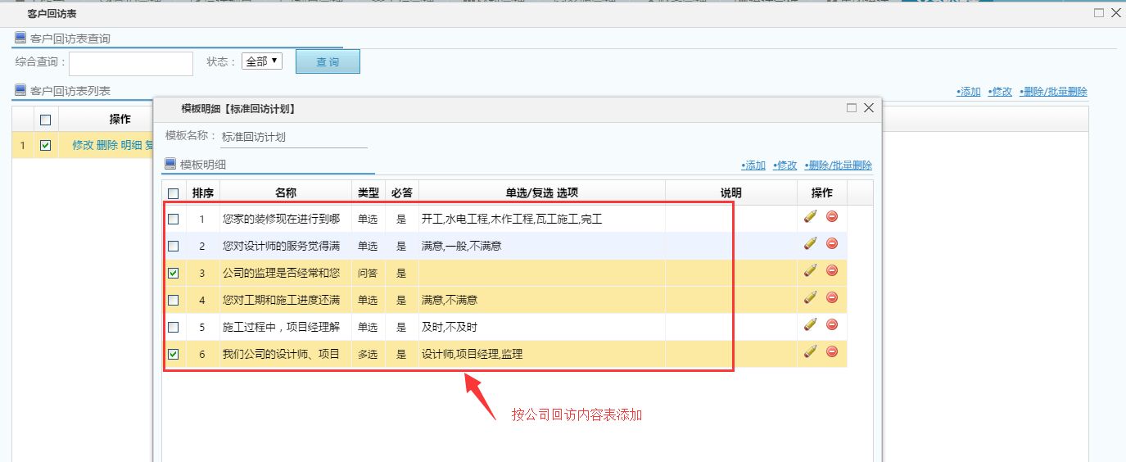Click 添加 link in 模板明细 panel
The height and width of the screenshot is (462, 1126).
click(x=753, y=165)
